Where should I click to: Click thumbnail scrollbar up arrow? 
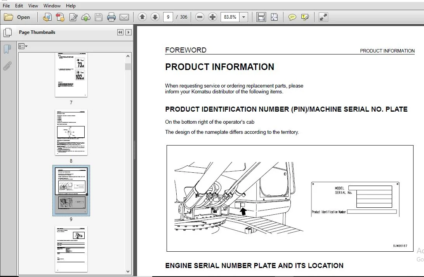tap(128, 56)
